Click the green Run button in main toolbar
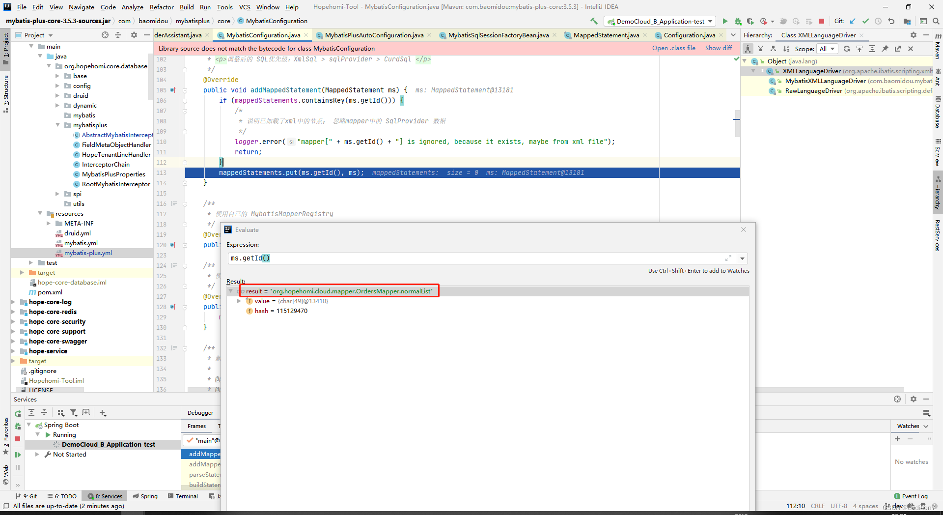The width and height of the screenshot is (943, 515). point(725,21)
